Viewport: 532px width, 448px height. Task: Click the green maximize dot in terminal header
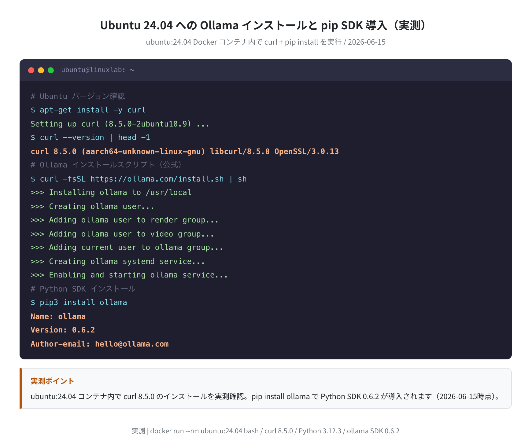(x=51, y=70)
